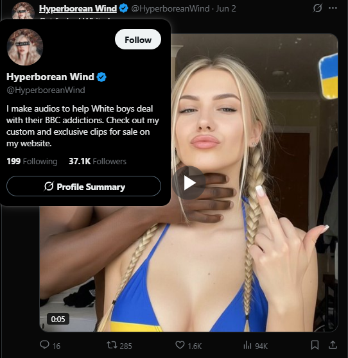Click the reply icon showing 16 comments
Image resolution: width=348 pixels, height=358 pixels.
(44, 345)
